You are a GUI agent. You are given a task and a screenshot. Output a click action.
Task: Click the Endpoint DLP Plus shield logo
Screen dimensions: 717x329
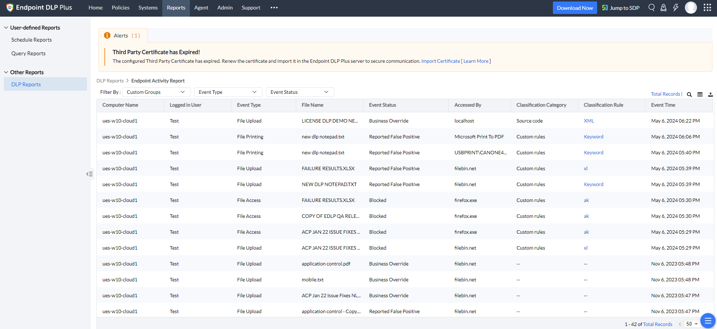[10, 8]
